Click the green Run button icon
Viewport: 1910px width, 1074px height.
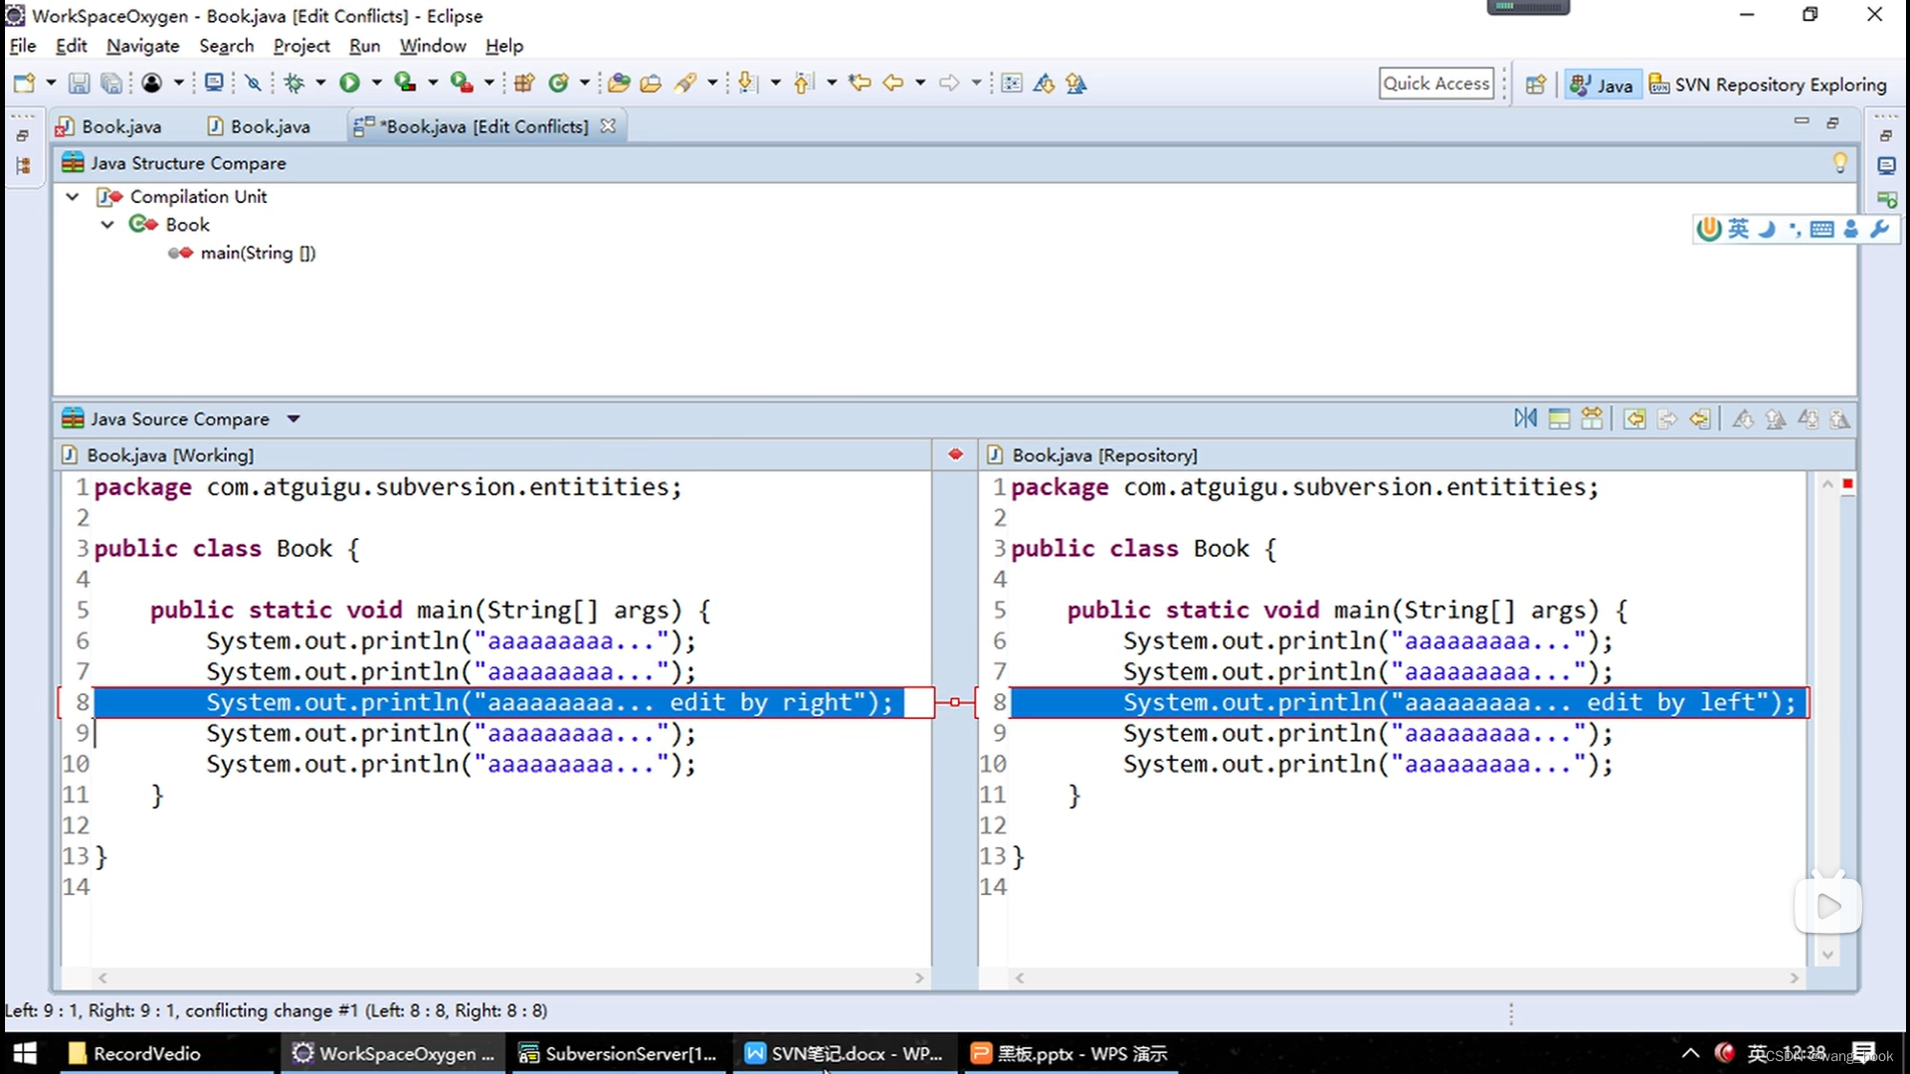pyautogui.click(x=349, y=84)
